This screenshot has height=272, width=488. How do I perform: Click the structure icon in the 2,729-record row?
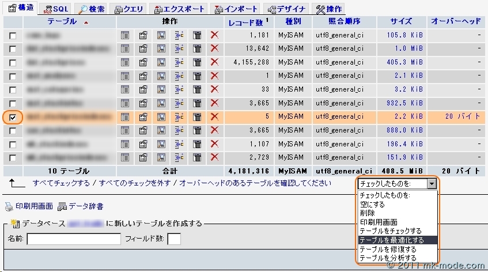[x=143, y=157]
